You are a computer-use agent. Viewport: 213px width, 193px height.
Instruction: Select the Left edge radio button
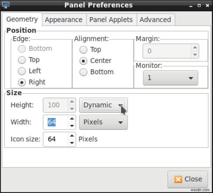22,71
